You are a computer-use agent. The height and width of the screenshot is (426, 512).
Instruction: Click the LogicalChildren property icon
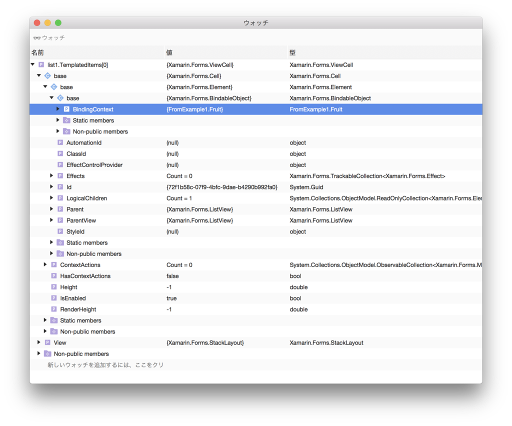(x=60, y=198)
